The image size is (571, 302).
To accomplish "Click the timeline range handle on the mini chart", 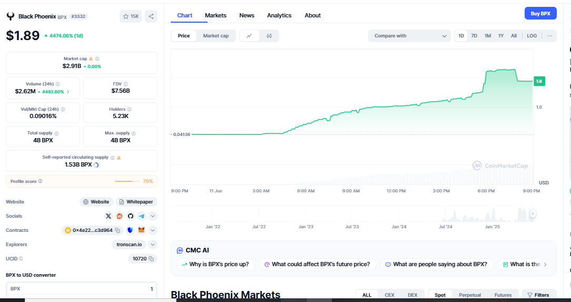I will pos(533,214).
